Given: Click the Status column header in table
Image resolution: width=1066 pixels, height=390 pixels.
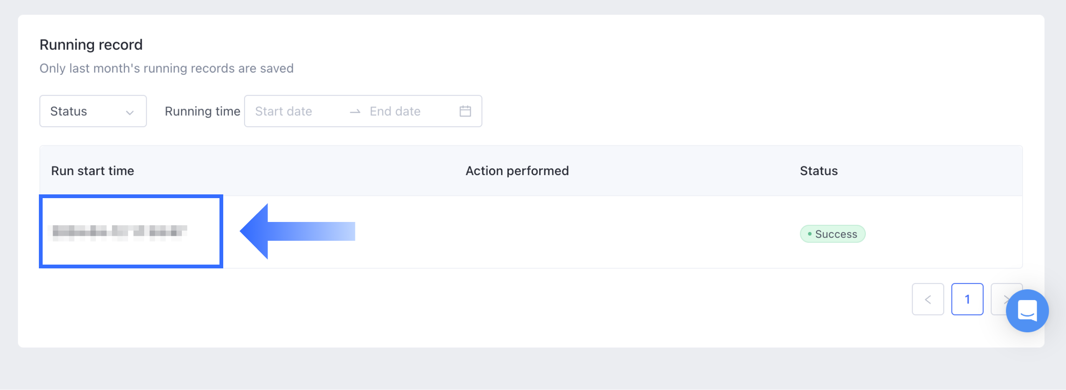Looking at the screenshot, I should tap(819, 171).
